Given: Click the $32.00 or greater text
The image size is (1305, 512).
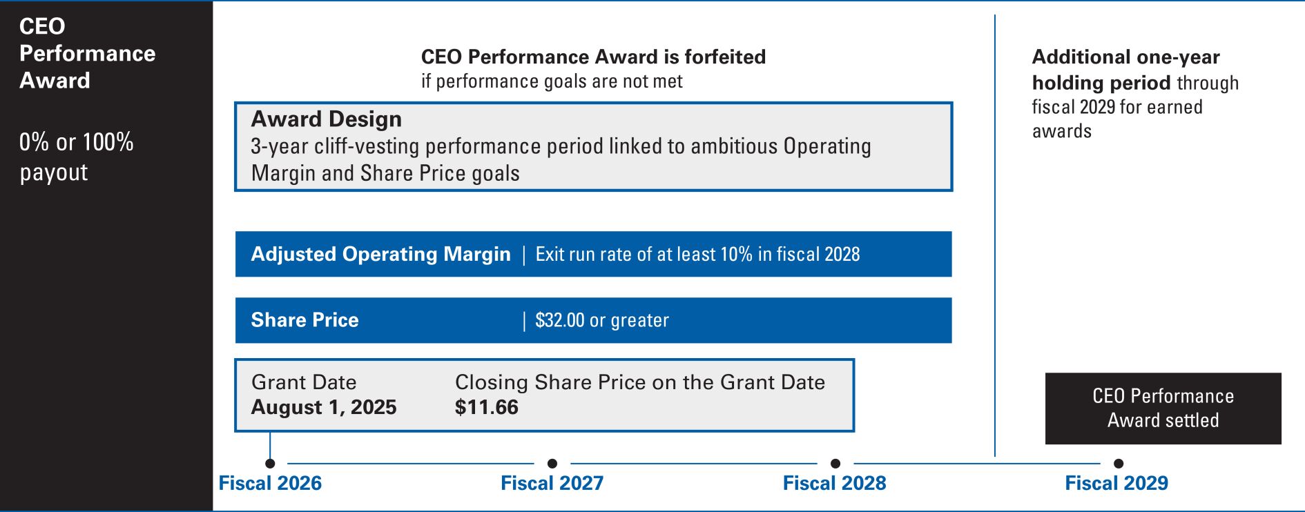Looking at the screenshot, I should pos(602,320).
